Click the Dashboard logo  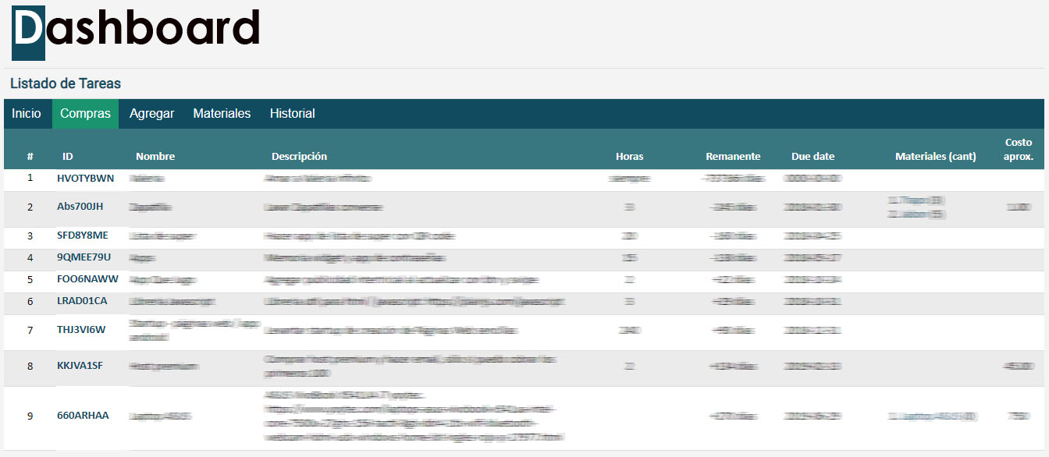pyautogui.click(x=136, y=31)
